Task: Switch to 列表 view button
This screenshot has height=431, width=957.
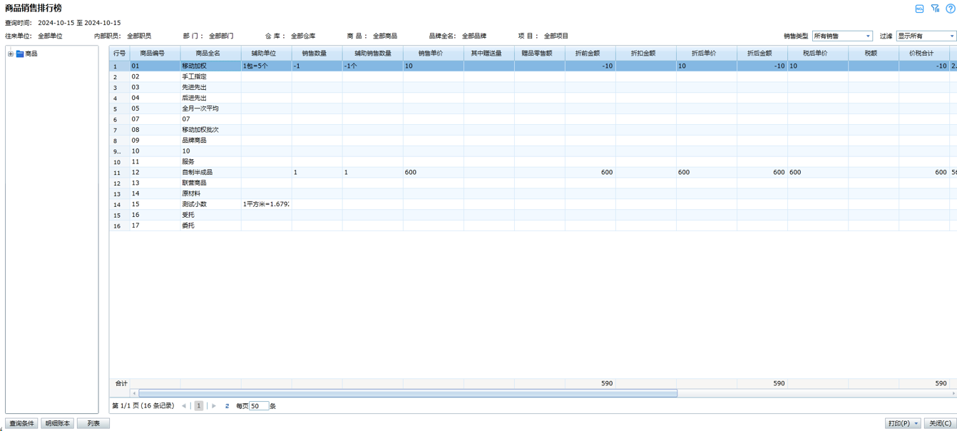Action: tap(93, 423)
